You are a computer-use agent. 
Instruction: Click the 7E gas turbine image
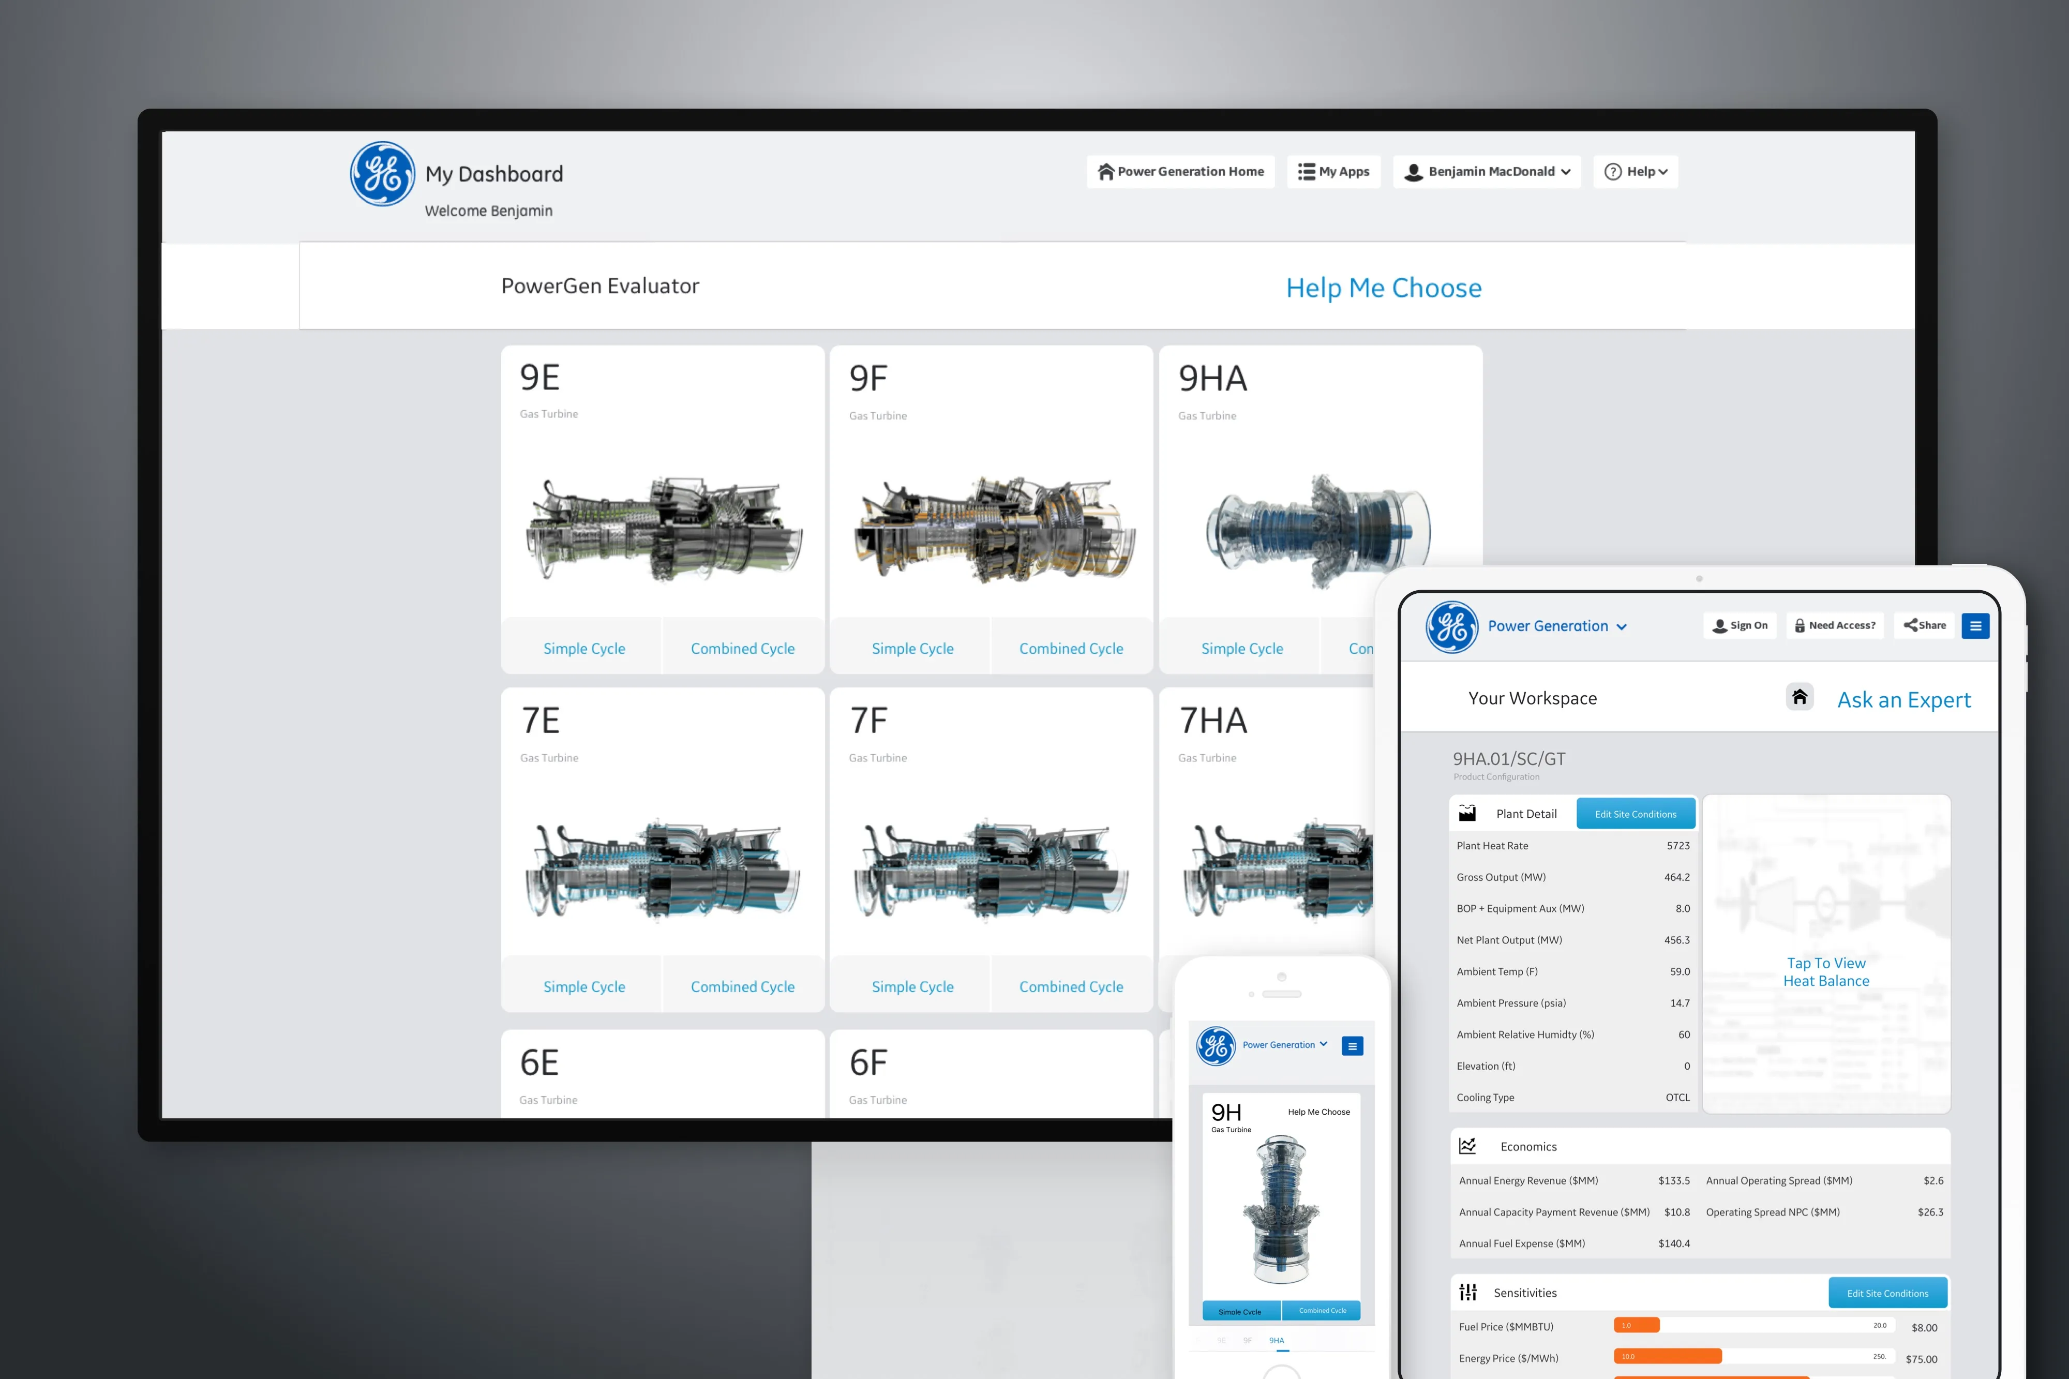[662, 870]
